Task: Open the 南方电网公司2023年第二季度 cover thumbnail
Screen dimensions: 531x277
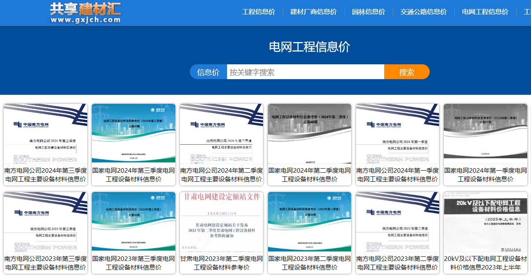Action: tap(397, 222)
